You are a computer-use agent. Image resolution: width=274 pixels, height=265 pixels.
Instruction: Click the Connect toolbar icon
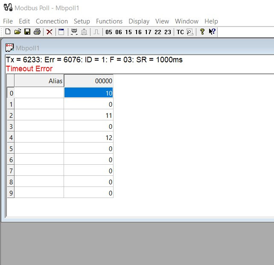coord(74,32)
